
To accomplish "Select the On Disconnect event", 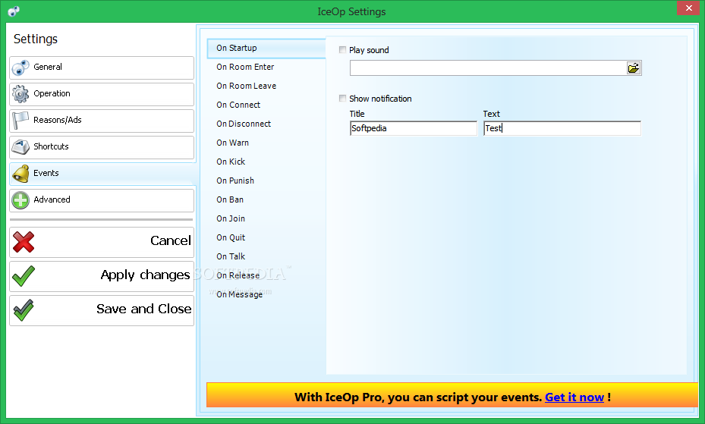I will (244, 124).
